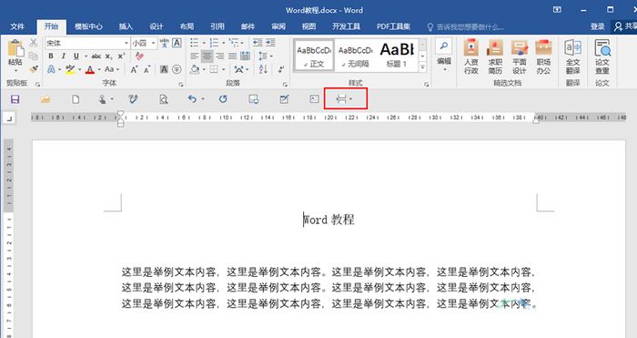Click the spelling check pen icon
Viewport: 637px width, 338px height.
coord(133,98)
